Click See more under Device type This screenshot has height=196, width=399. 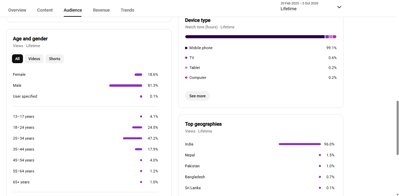198,96
